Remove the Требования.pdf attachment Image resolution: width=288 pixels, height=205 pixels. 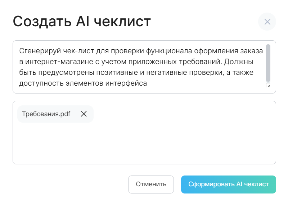[84, 114]
